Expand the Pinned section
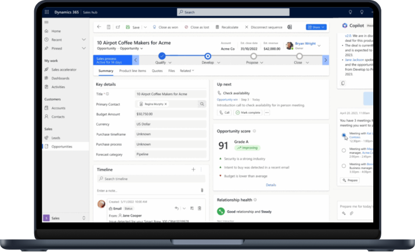 pos(84,48)
